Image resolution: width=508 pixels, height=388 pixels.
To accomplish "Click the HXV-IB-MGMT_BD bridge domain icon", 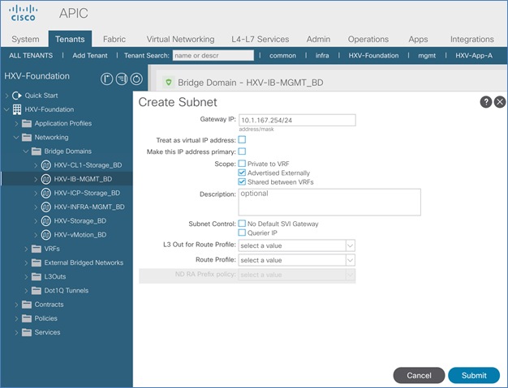I will pos(46,179).
